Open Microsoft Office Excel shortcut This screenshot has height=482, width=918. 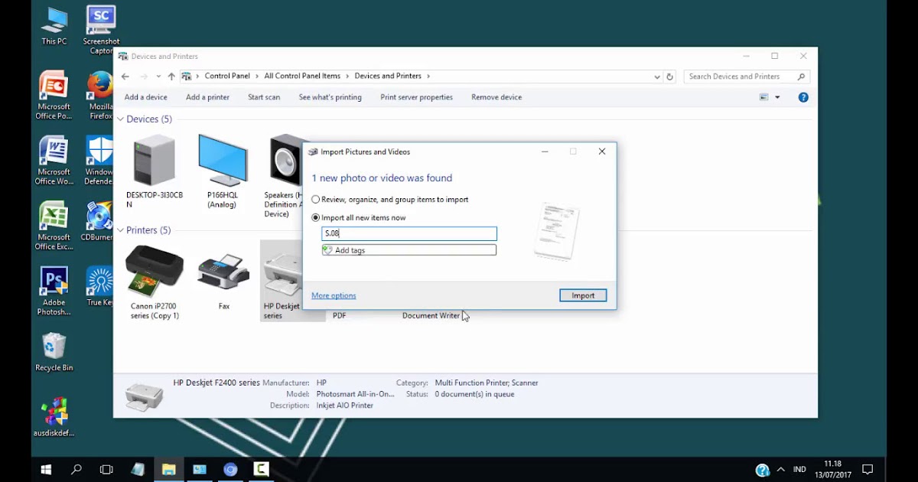pos(54,226)
